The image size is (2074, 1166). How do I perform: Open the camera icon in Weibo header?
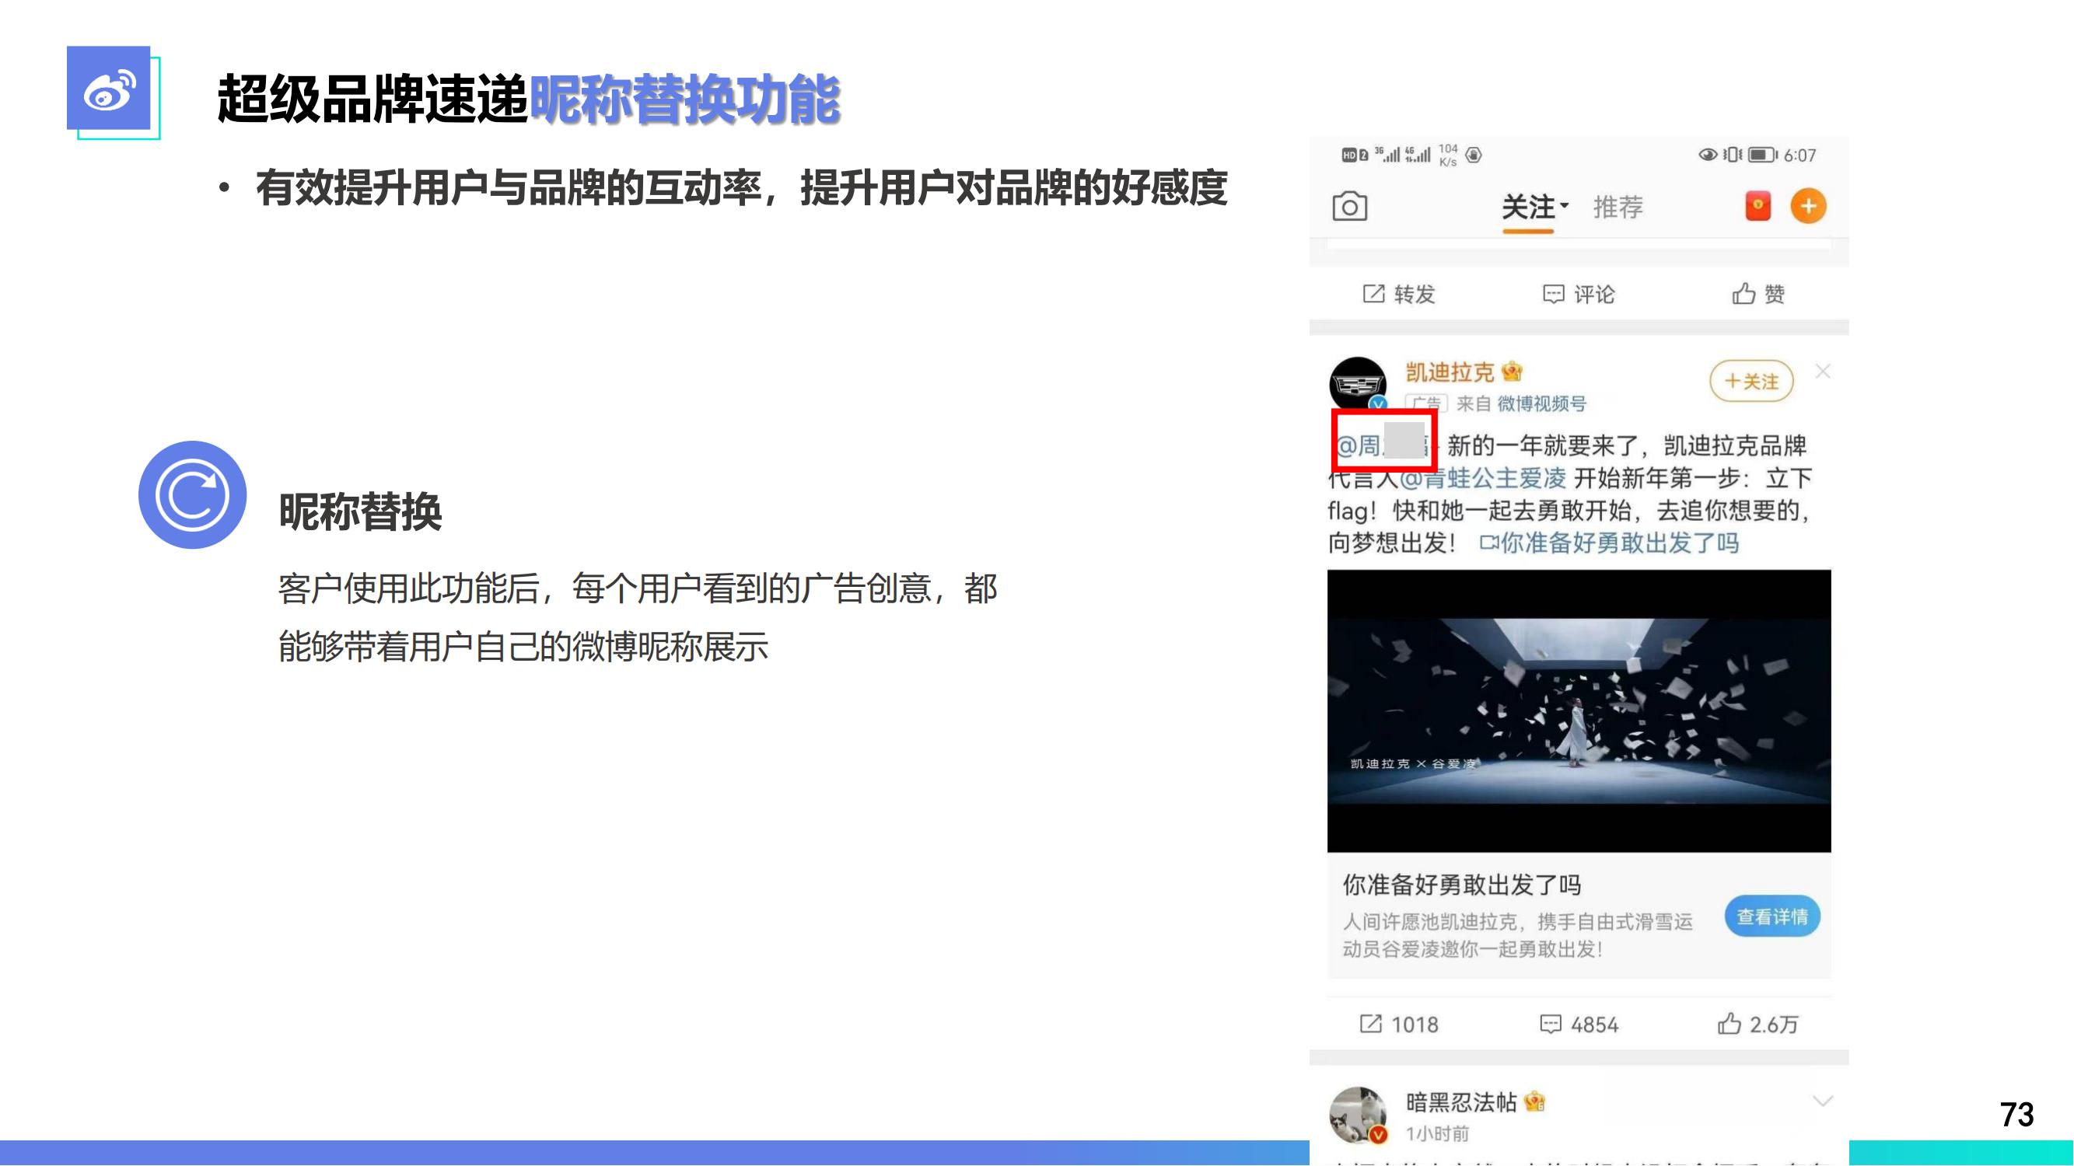click(1349, 207)
